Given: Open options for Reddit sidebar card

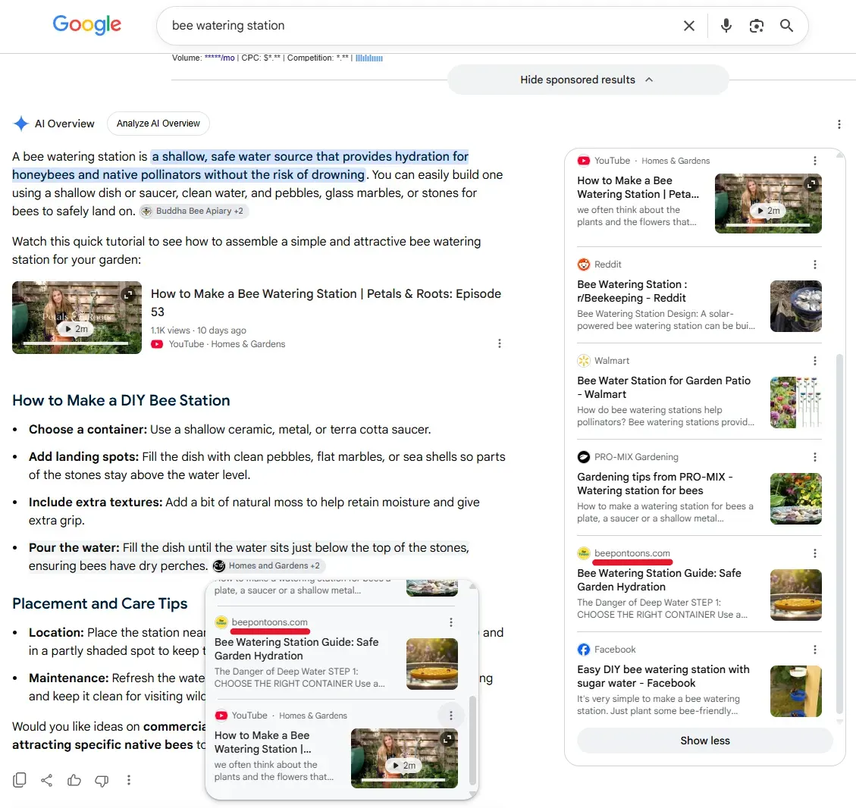Looking at the screenshot, I should [x=815, y=265].
